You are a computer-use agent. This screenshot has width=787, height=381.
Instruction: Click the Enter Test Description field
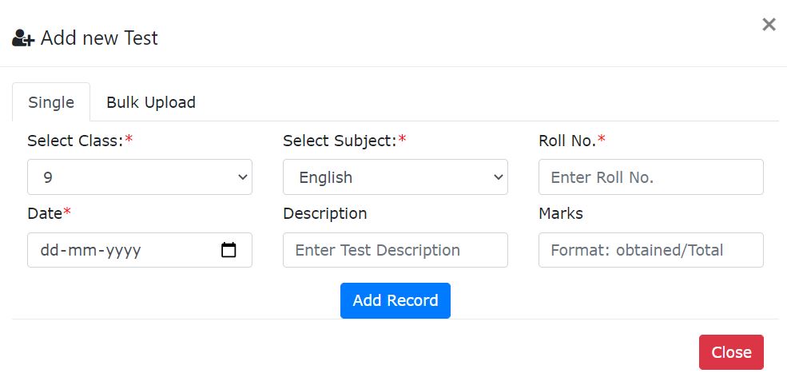click(395, 250)
